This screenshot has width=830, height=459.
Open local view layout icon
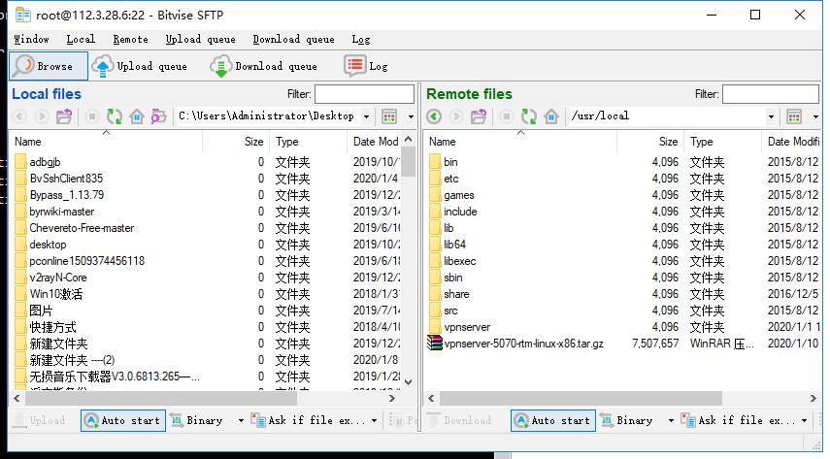[389, 116]
